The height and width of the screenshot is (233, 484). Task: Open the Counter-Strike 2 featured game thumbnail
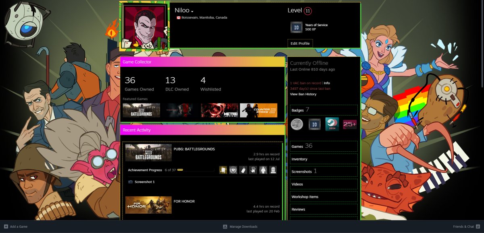coord(259,110)
